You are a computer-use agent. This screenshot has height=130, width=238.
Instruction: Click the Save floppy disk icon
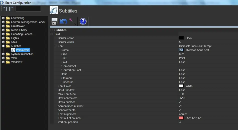coord(54,21)
